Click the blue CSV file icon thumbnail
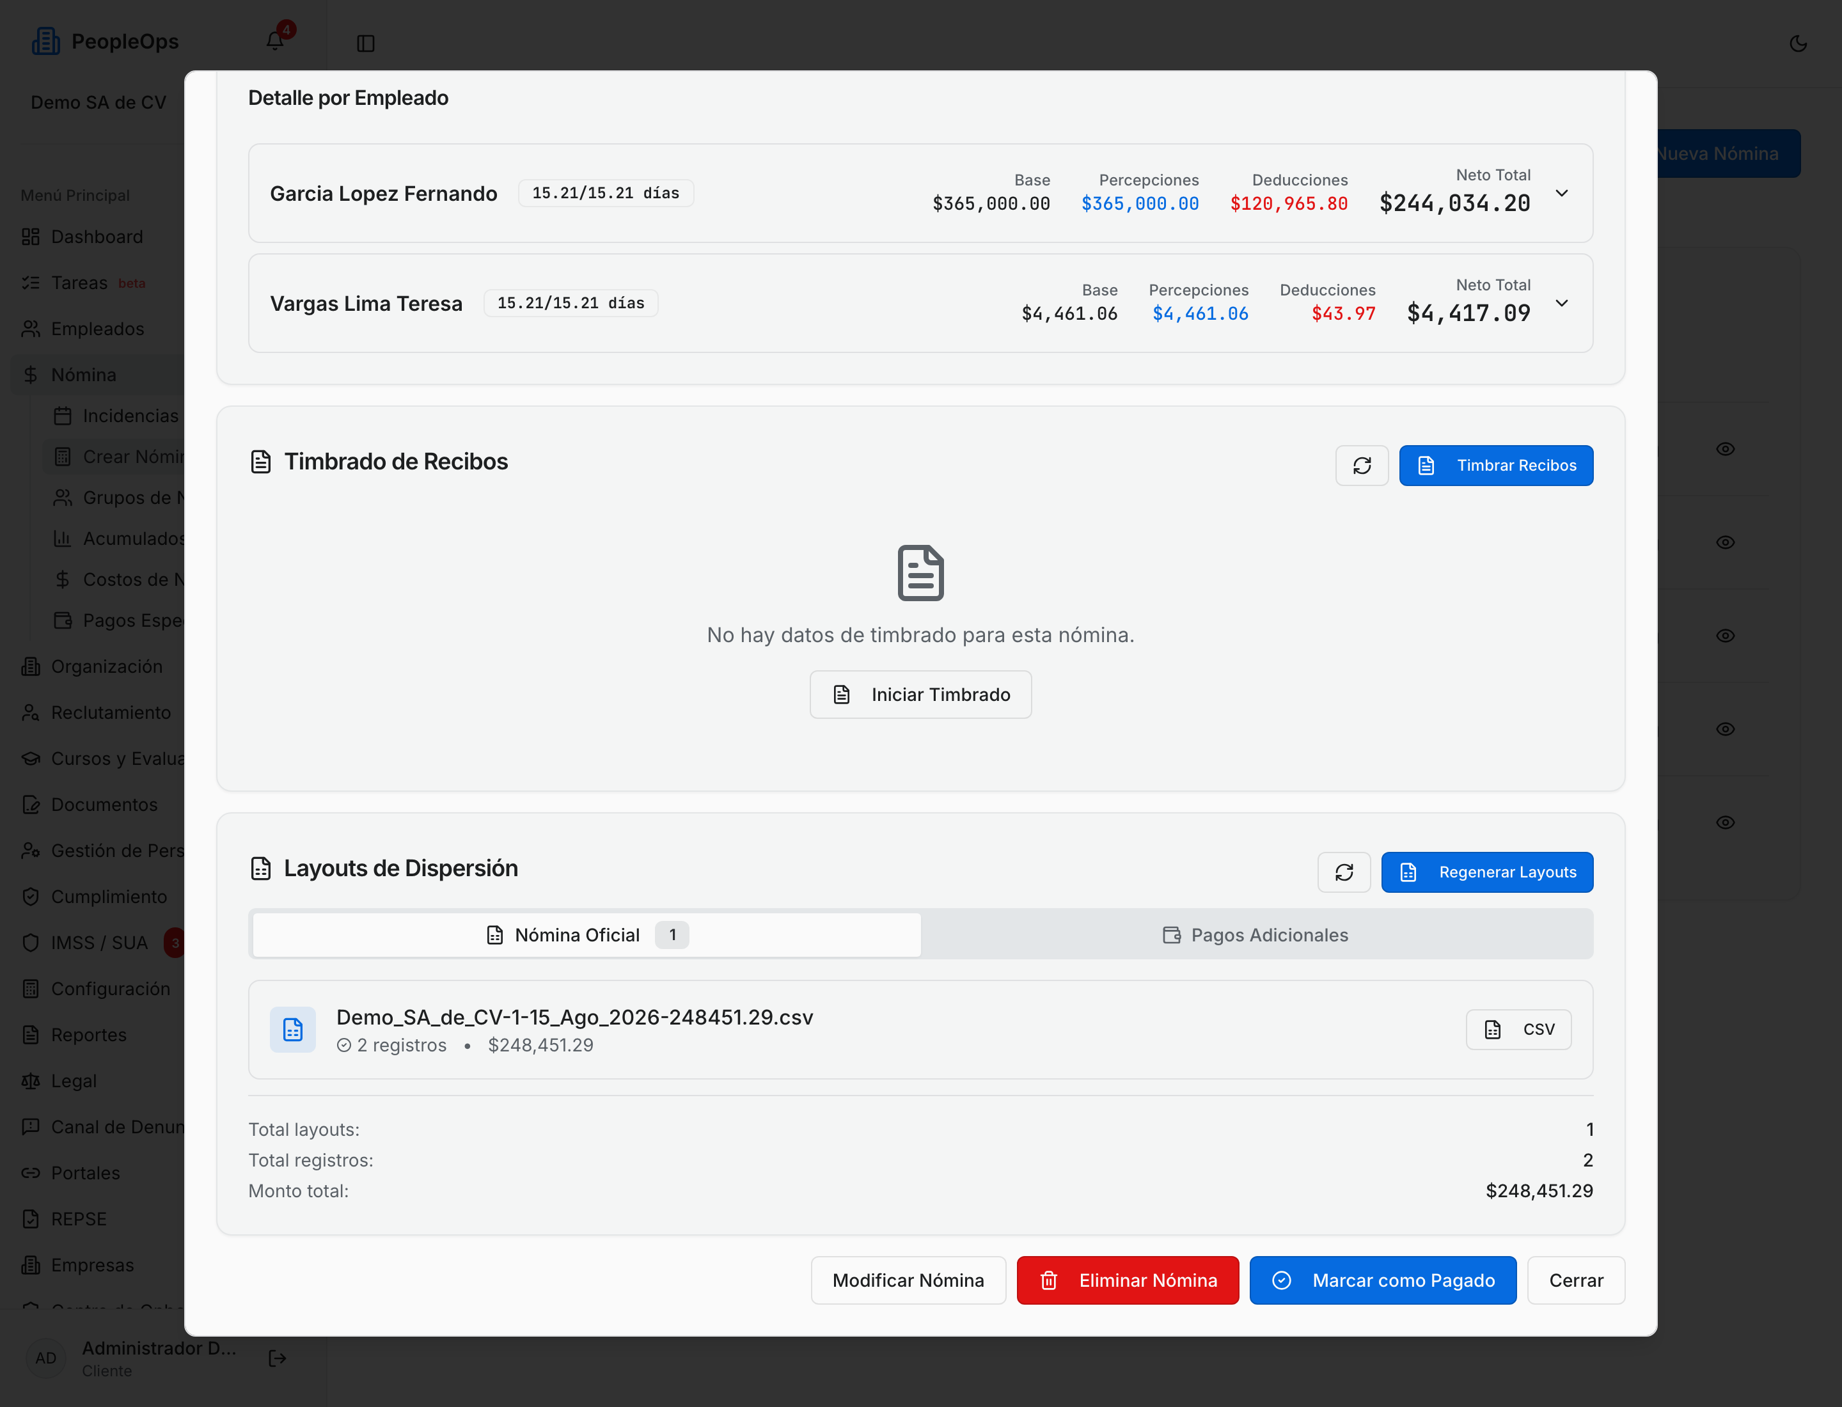Image resolution: width=1842 pixels, height=1407 pixels. [x=292, y=1029]
